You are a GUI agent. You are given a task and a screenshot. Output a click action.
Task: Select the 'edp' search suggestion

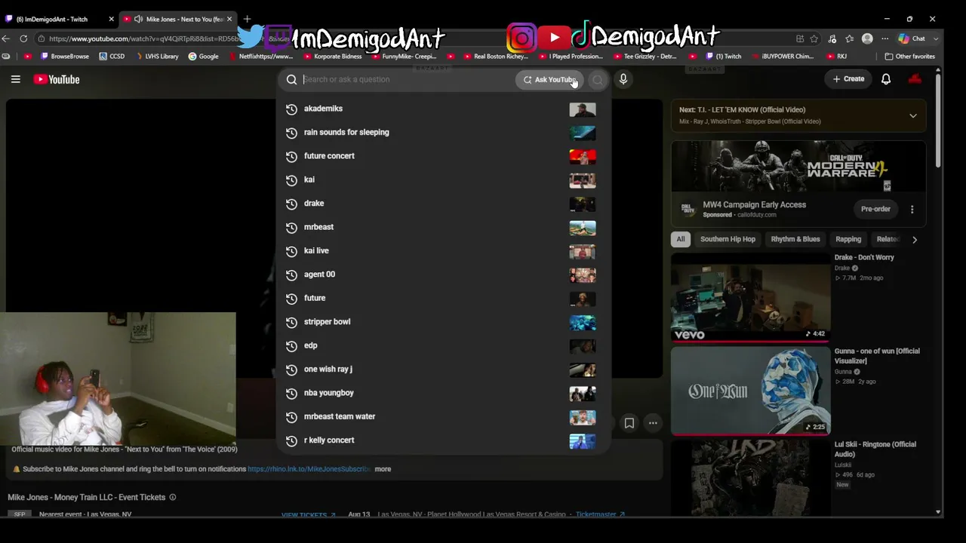[x=443, y=345]
